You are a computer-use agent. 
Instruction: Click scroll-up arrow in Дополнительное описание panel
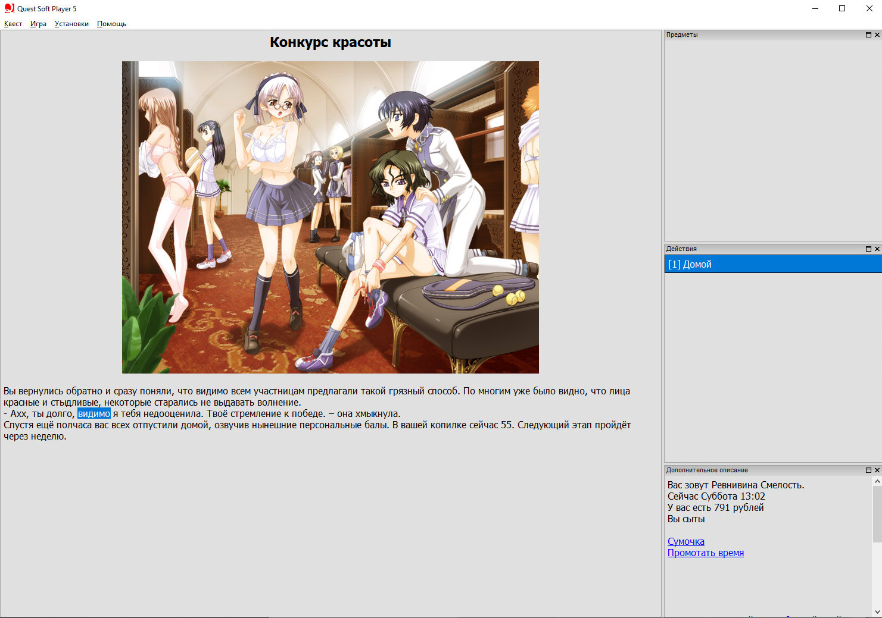coord(877,481)
